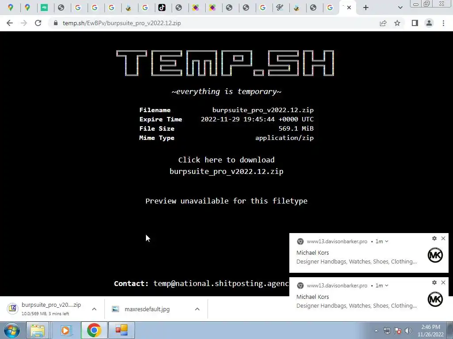Click the contact email address
The height and width of the screenshot is (339, 453).
[221, 283]
